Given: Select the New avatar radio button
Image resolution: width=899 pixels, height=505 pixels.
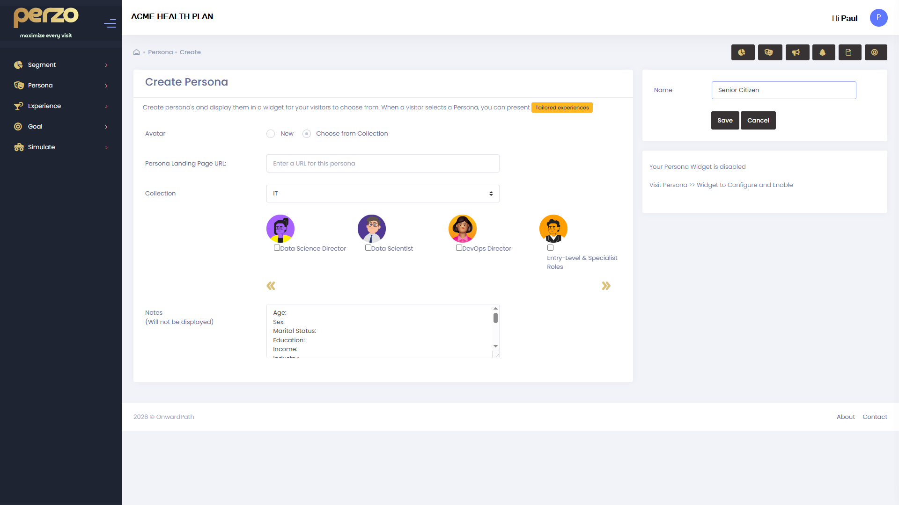Looking at the screenshot, I should click(x=271, y=134).
